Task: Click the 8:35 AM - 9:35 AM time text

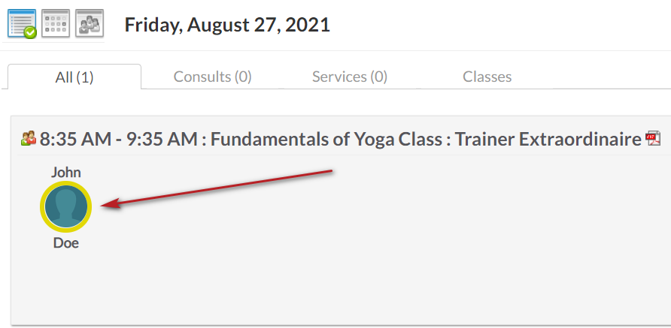Action: tap(119, 139)
